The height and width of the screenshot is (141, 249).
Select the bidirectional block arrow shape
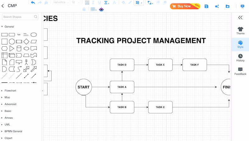26,69
